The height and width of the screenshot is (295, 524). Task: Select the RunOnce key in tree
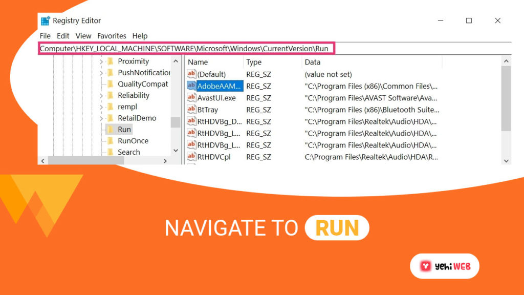click(x=133, y=141)
